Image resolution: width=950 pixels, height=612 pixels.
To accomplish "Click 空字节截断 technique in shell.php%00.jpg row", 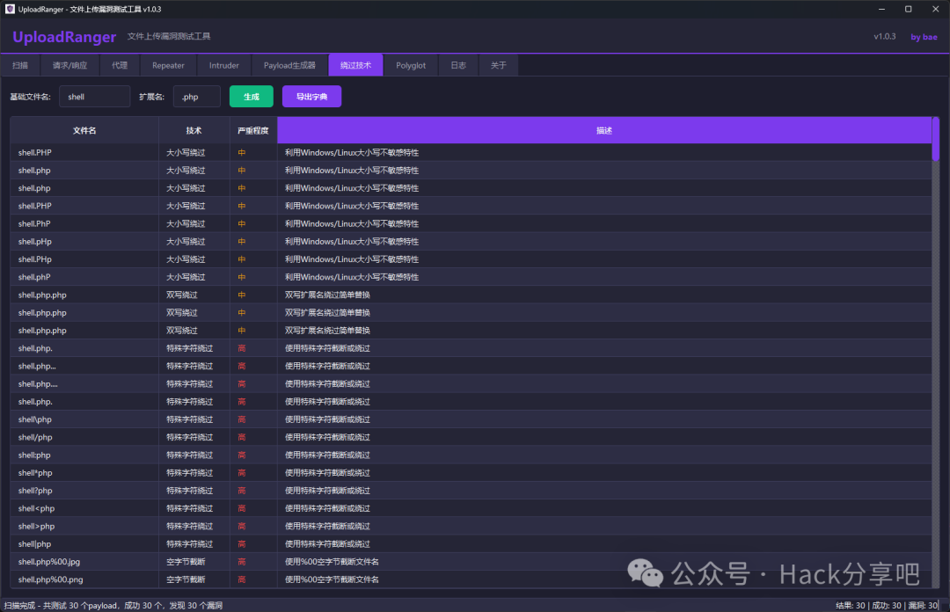I will coord(186,562).
